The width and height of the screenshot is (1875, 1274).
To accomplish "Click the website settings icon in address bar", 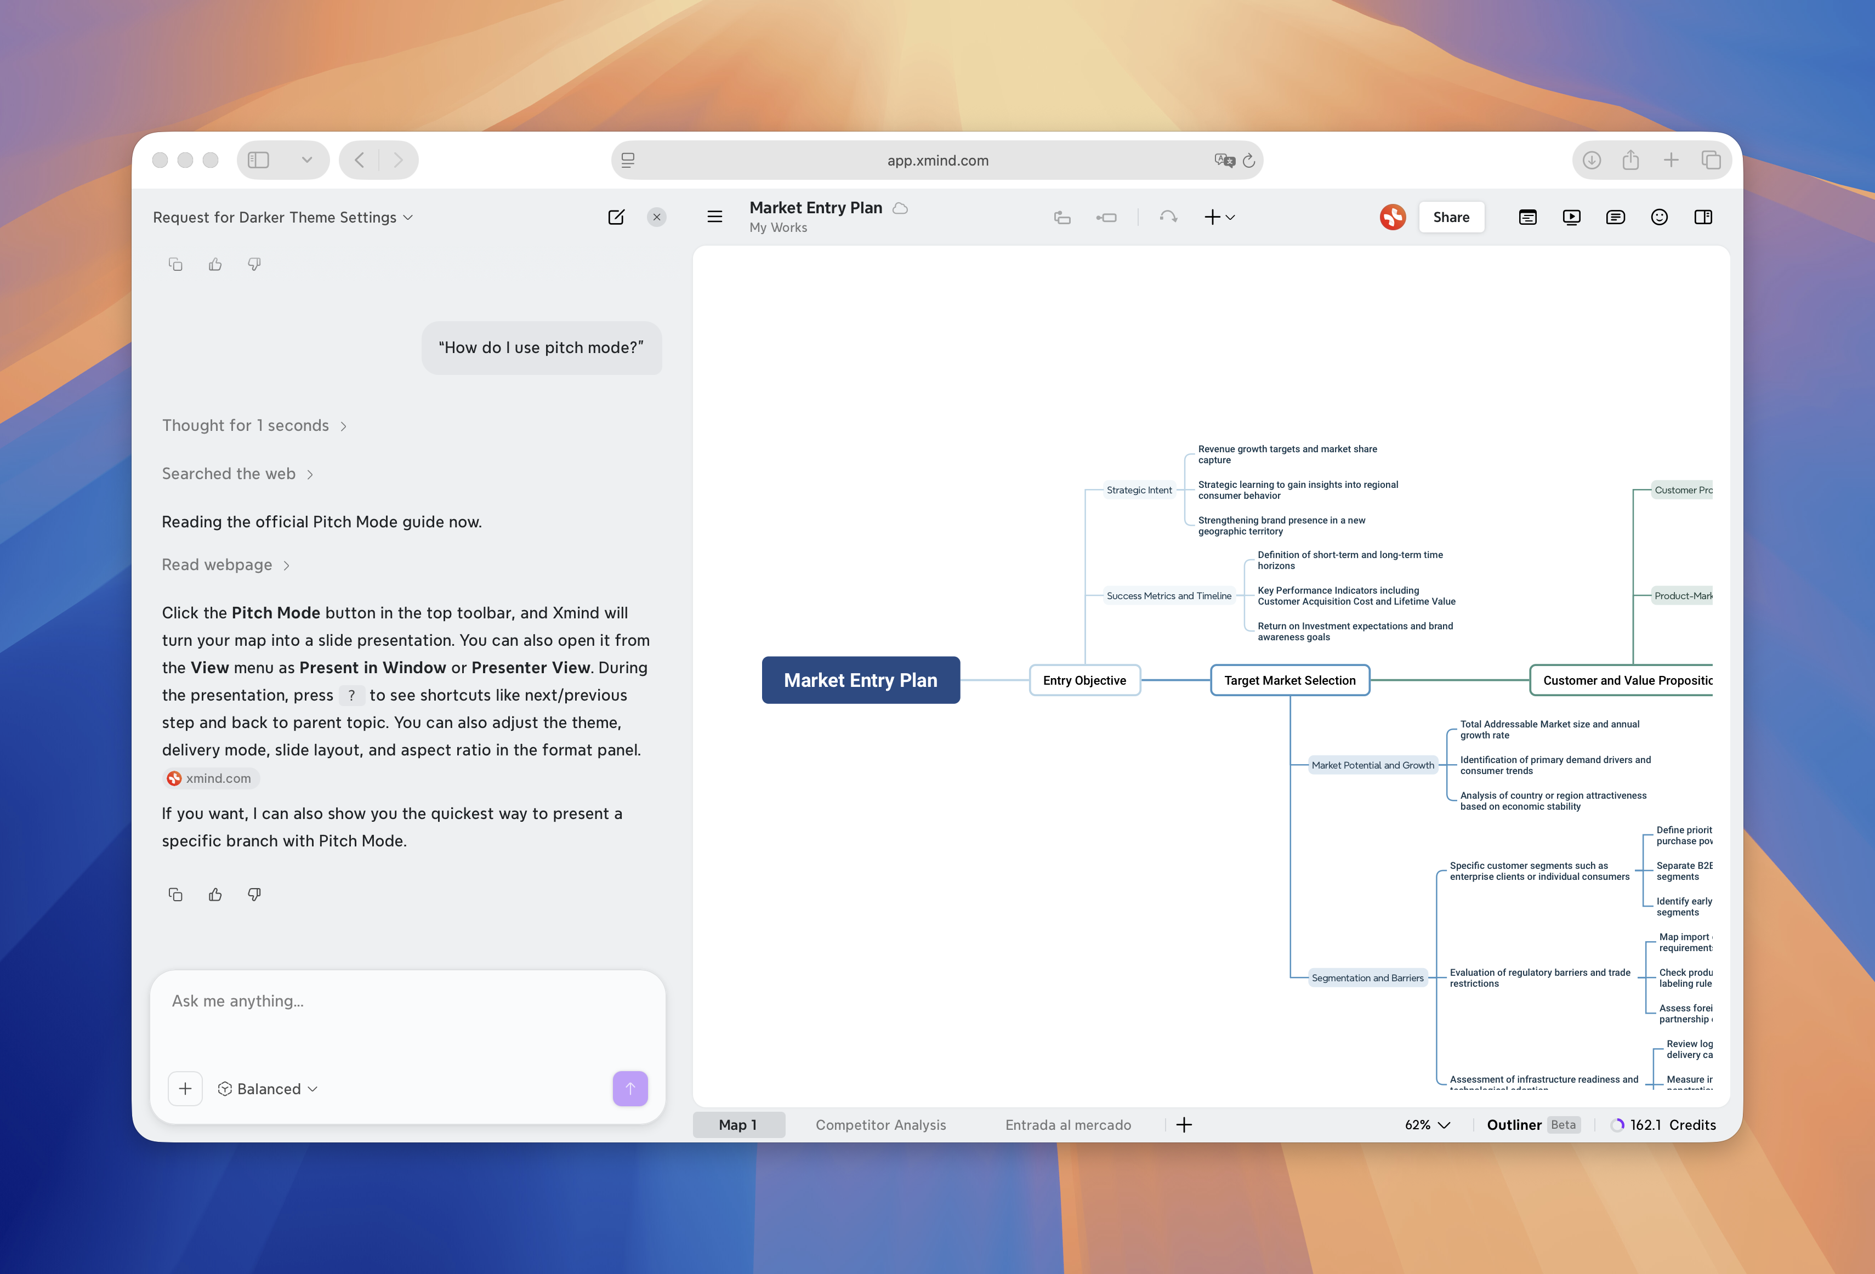I will coord(628,160).
